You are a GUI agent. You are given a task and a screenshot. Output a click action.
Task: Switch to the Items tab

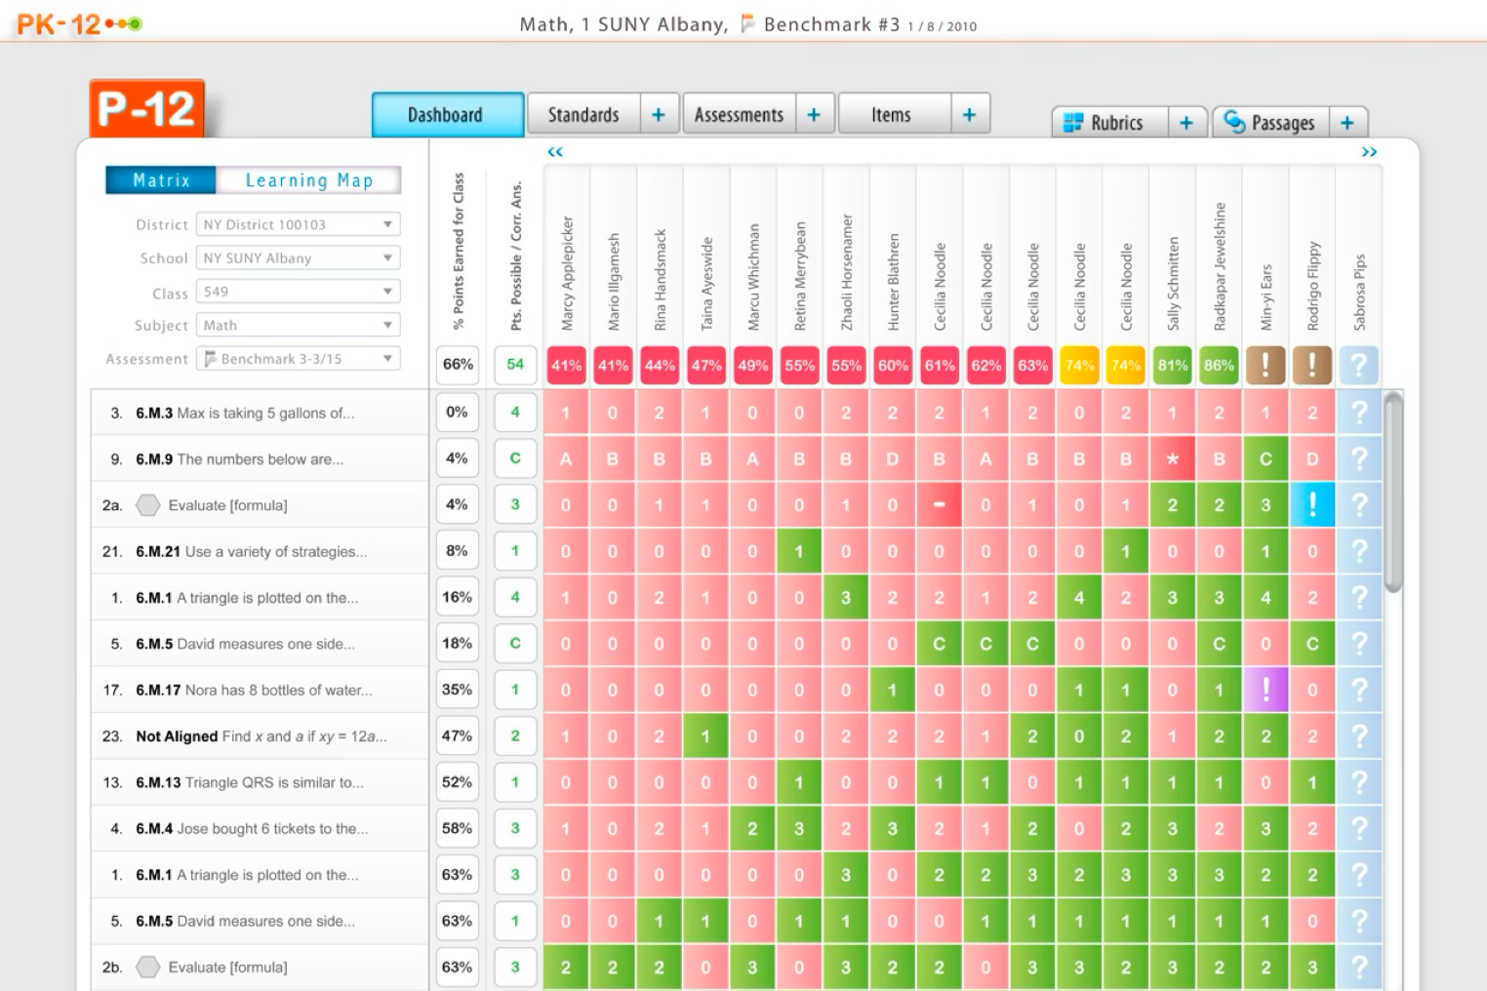pyautogui.click(x=889, y=113)
